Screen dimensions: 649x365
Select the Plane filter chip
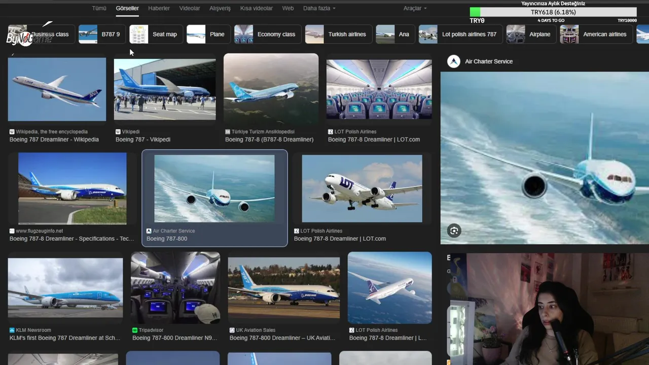(208, 34)
